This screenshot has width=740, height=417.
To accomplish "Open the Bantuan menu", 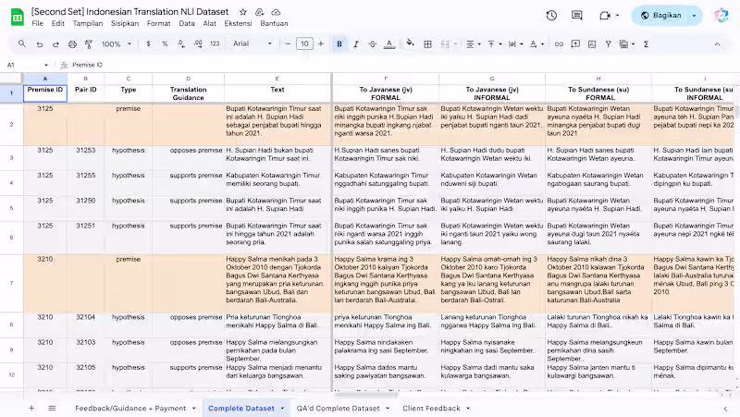I will (274, 24).
